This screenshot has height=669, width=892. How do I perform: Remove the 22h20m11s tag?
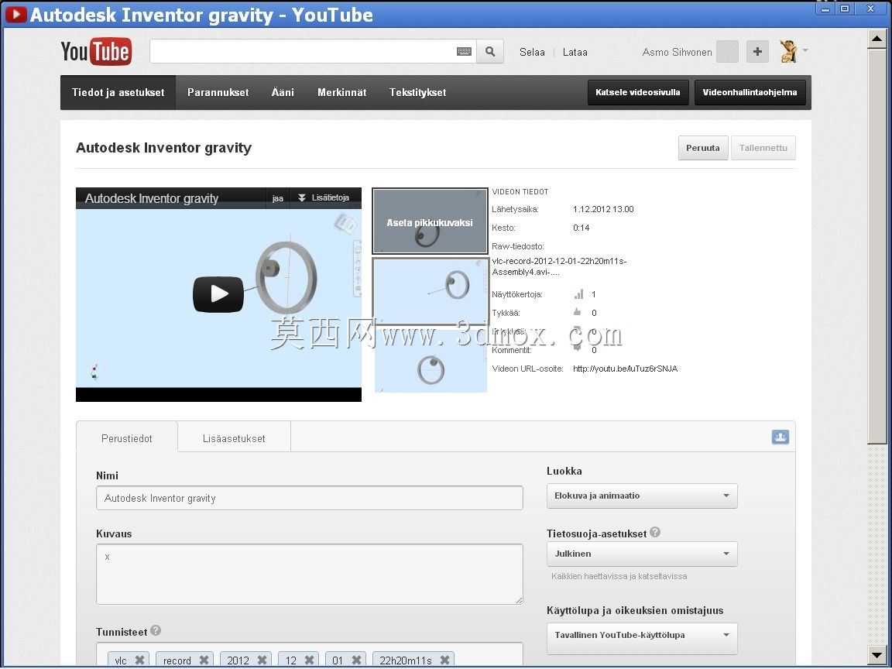coord(445,660)
